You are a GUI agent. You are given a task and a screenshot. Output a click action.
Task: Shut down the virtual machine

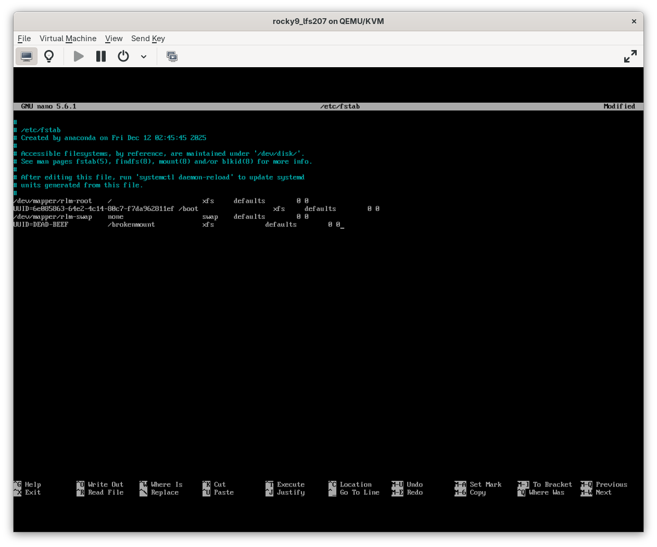click(123, 56)
